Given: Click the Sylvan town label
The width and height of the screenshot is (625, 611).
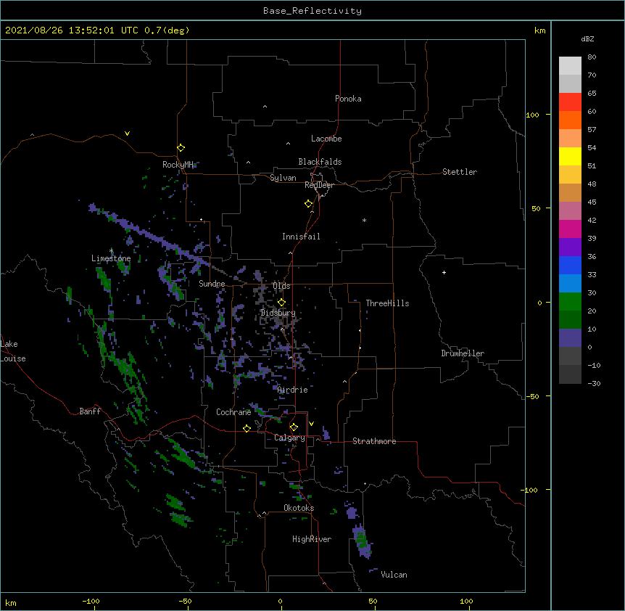Looking at the screenshot, I should pos(283,178).
